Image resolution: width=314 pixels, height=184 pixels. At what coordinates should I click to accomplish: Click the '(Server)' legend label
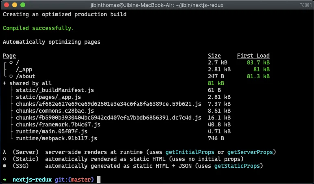[x=26, y=152]
